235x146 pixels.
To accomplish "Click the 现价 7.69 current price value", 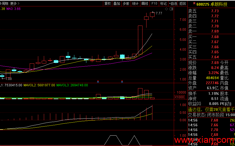I will pos(215,63).
